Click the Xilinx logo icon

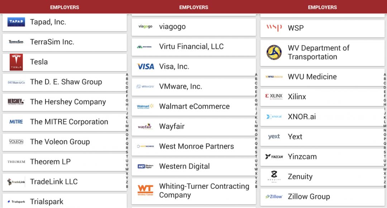point(274,96)
